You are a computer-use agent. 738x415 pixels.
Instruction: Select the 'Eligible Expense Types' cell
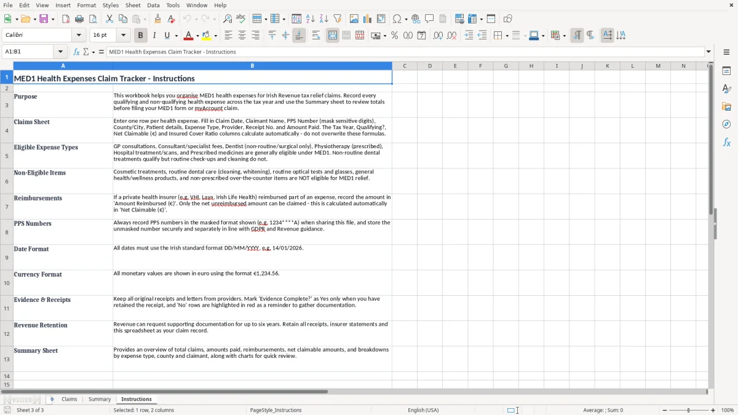(63, 156)
